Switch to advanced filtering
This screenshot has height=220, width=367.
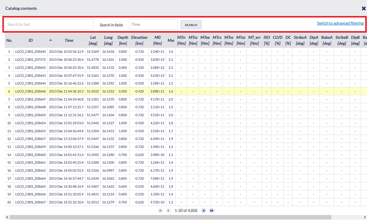[340, 23]
